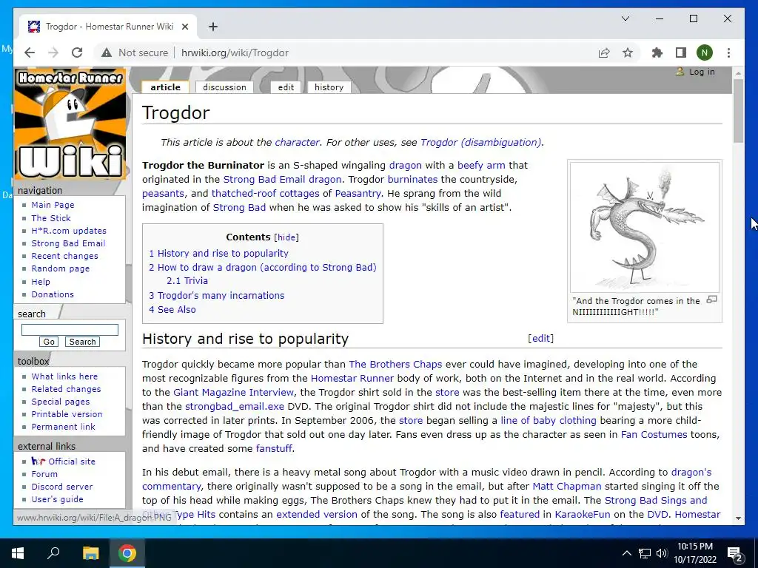Open the Donations link
Screen dimensions: 758x568
click(x=53, y=294)
